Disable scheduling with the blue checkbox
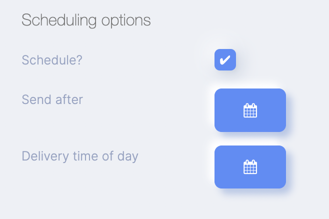 click(225, 60)
